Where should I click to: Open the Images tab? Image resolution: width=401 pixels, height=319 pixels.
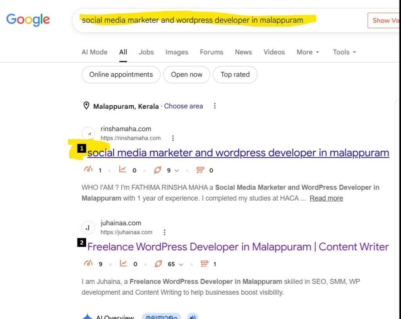[177, 52]
